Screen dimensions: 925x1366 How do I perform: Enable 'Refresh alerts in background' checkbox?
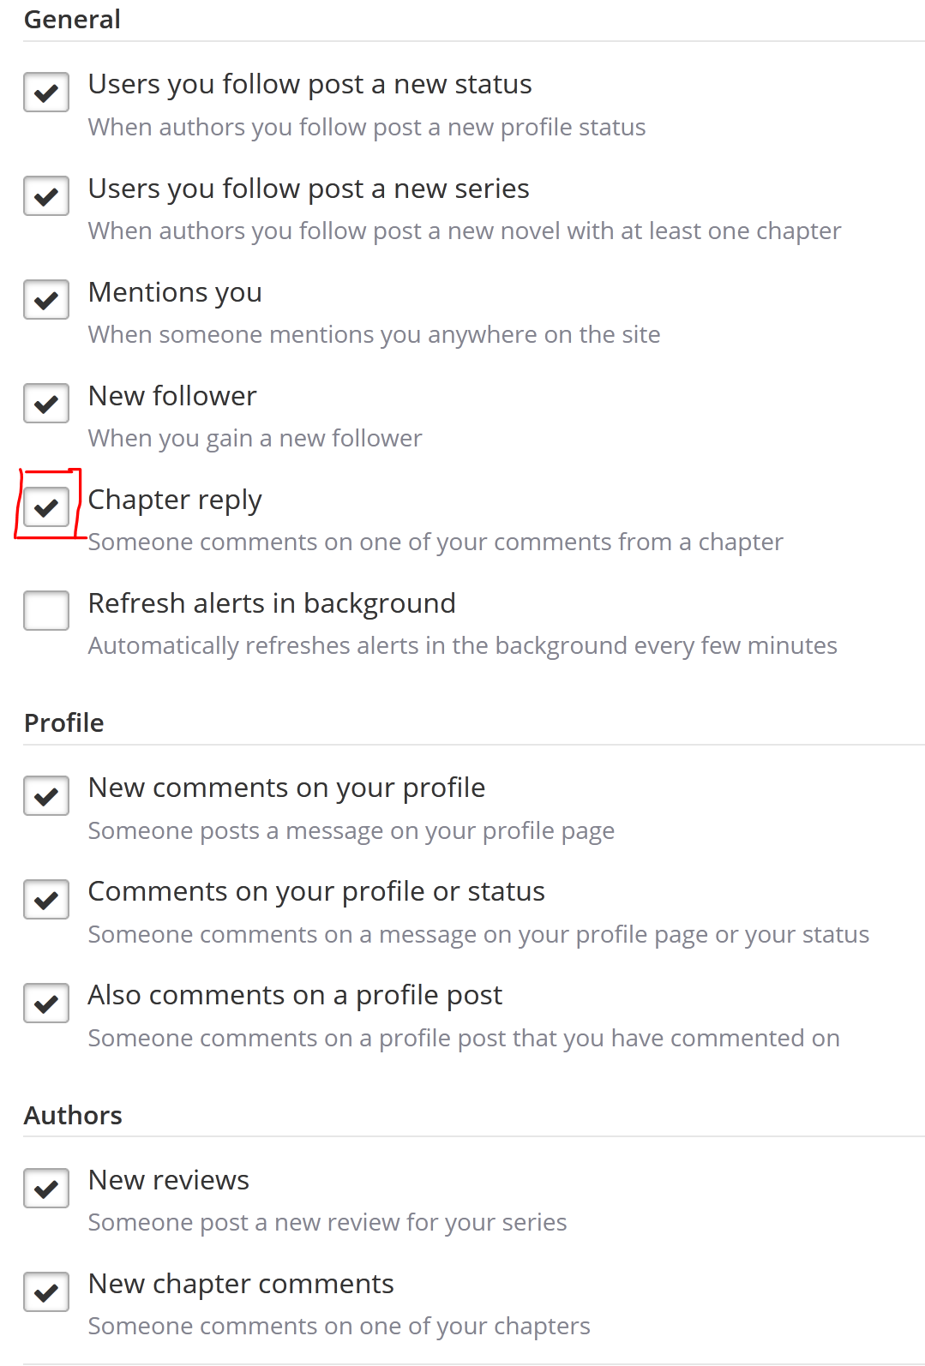(46, 610)
